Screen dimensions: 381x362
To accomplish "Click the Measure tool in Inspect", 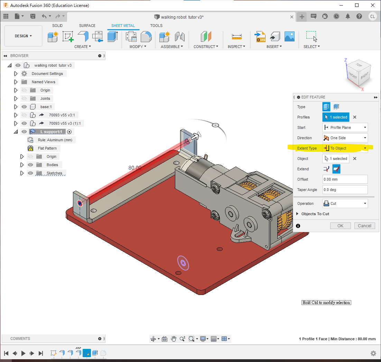I will tap(236, 36).
